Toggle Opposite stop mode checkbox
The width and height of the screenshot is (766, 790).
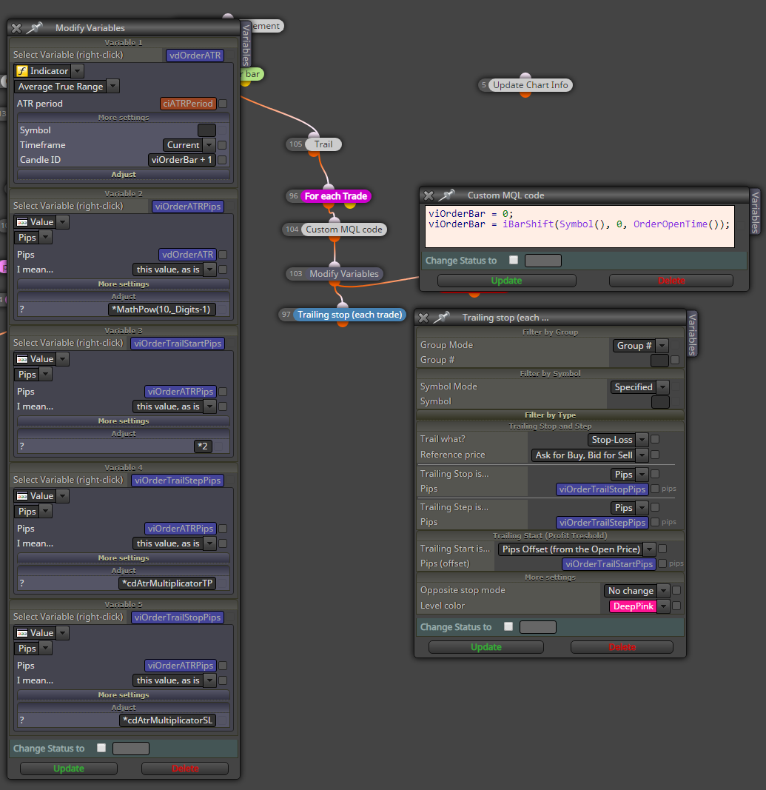pyautogui.click(x=676, y=590)
